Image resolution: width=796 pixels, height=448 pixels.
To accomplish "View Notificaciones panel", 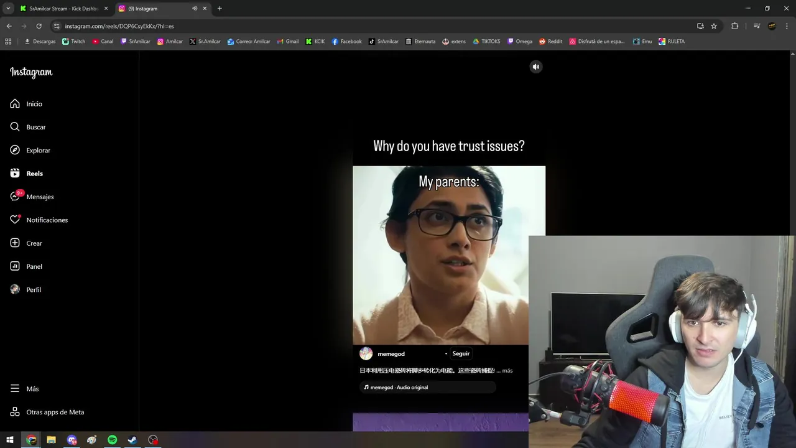I will 39,220.
